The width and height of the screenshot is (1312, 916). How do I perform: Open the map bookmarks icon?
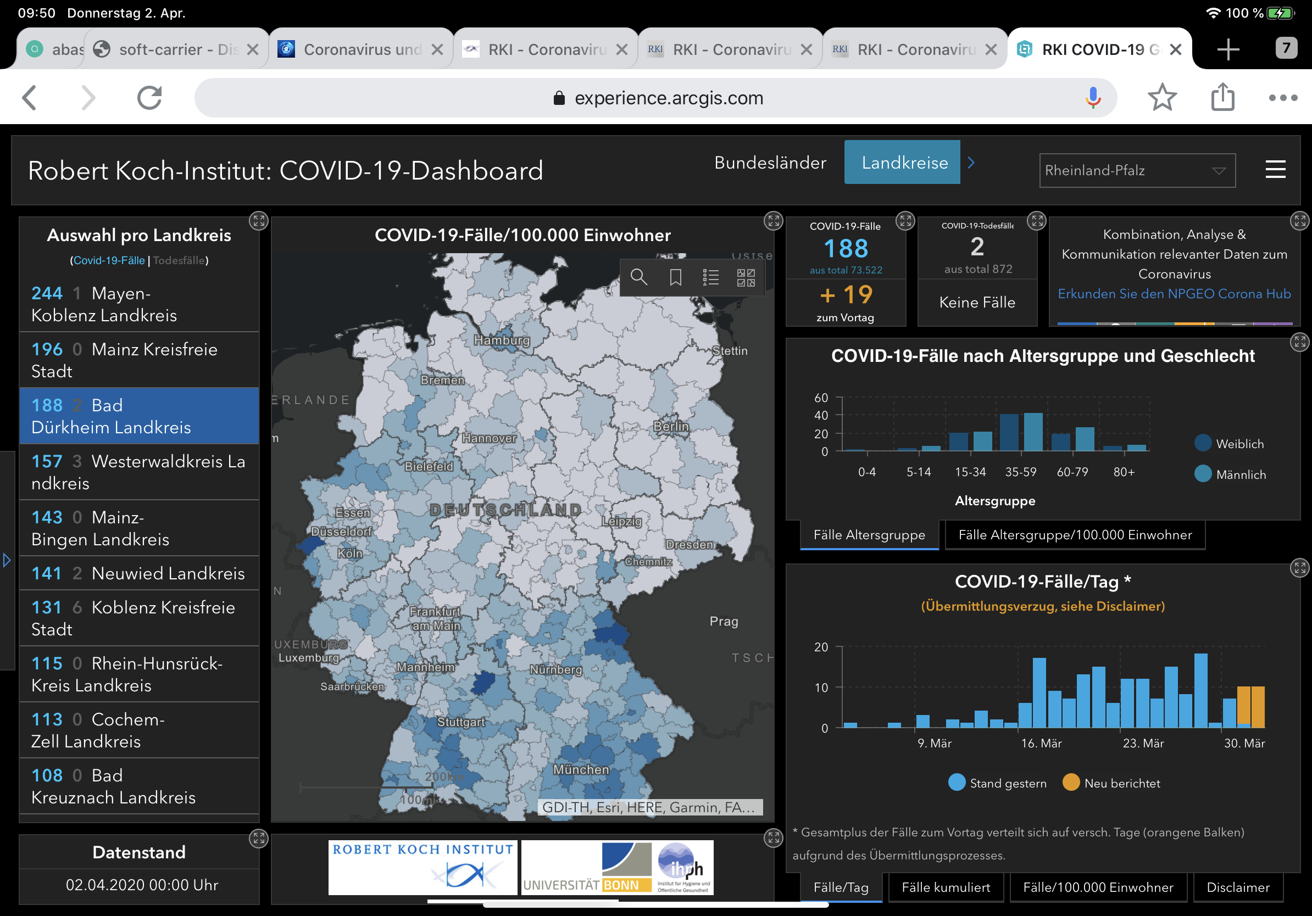[675, 277]
